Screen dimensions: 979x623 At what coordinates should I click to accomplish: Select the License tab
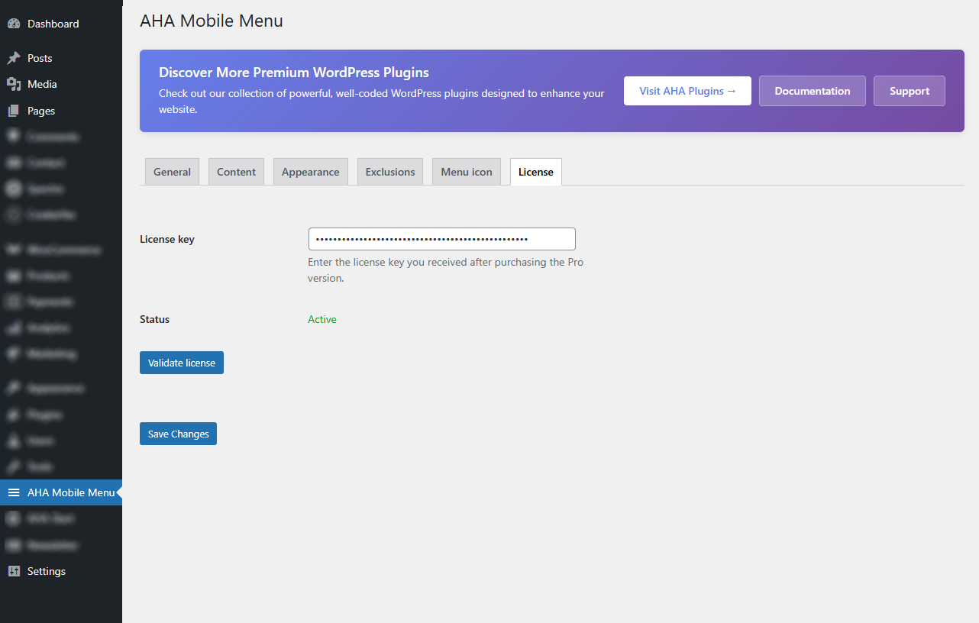pyautogui.click(x=536, y=172)
